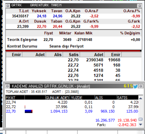Click the Seans dışı Periyot status text
145x134 pixels.
pyautogui.click(x=66, y=46)
